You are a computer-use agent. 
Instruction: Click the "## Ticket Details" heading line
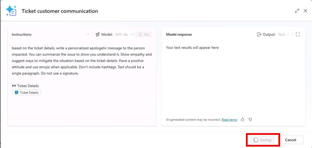[25, 86]
